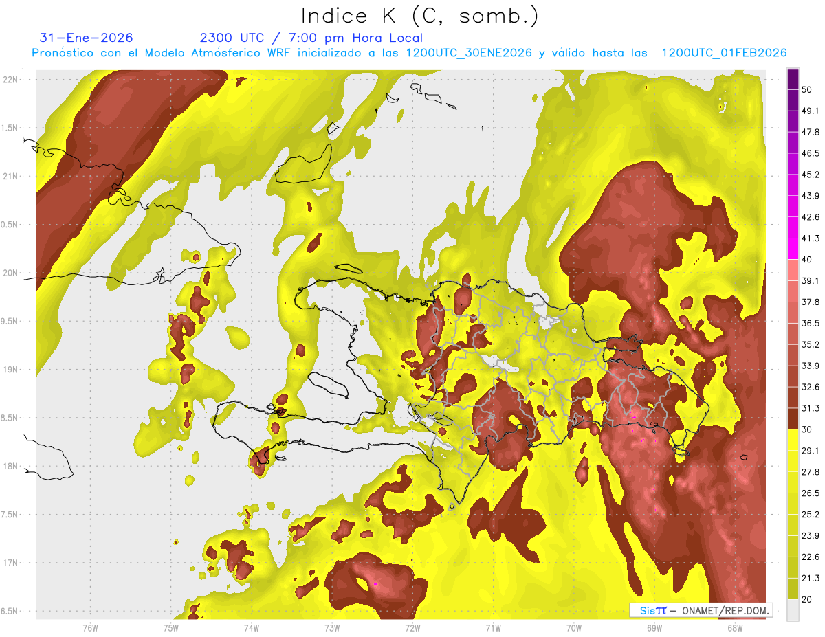
Task: Select initialization stamp '1200UTC_30ENE2026'
Action: tap(470, 53)
